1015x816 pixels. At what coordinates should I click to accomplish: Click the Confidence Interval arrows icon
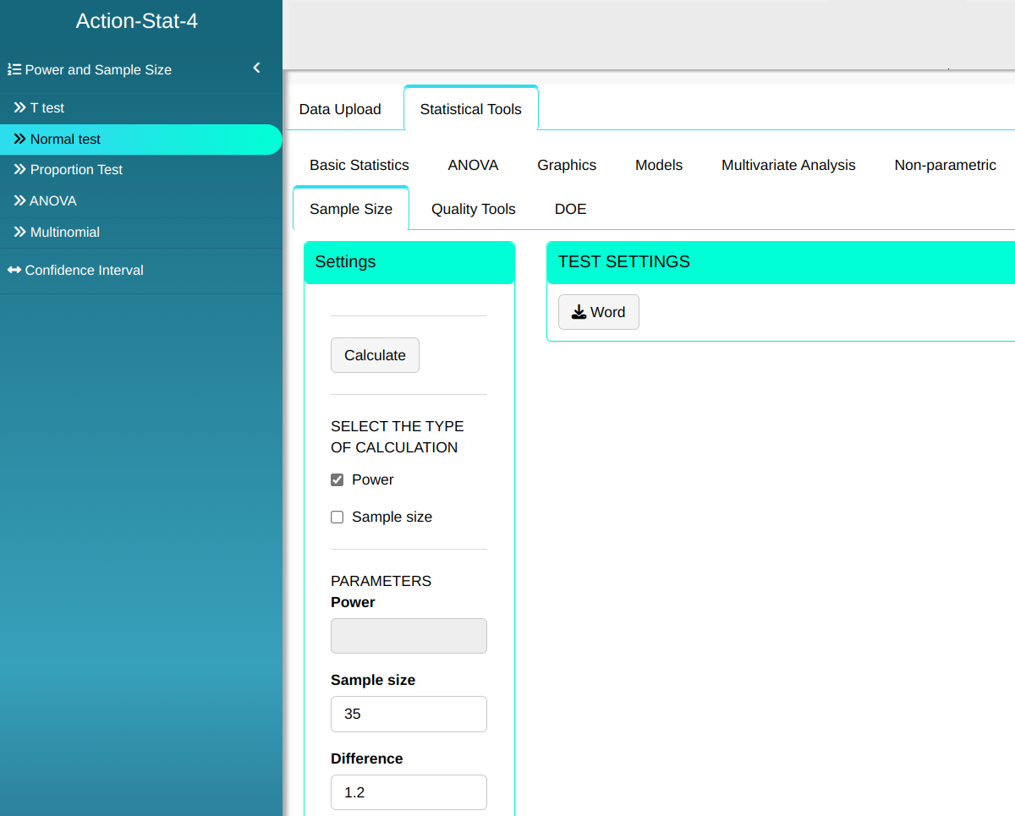pyautogui.click(x=14, y=270)
